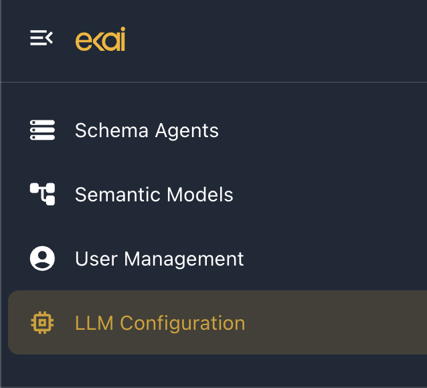427x388 pixels.
Task: Click the ekai logo
Action: tap(100, 39)
